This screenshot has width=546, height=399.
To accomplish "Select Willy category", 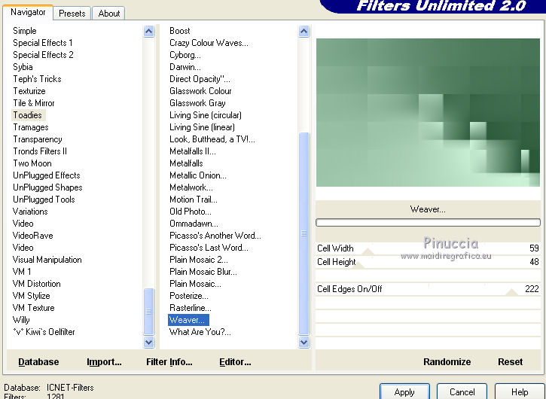I will click(x=21, y=320).
